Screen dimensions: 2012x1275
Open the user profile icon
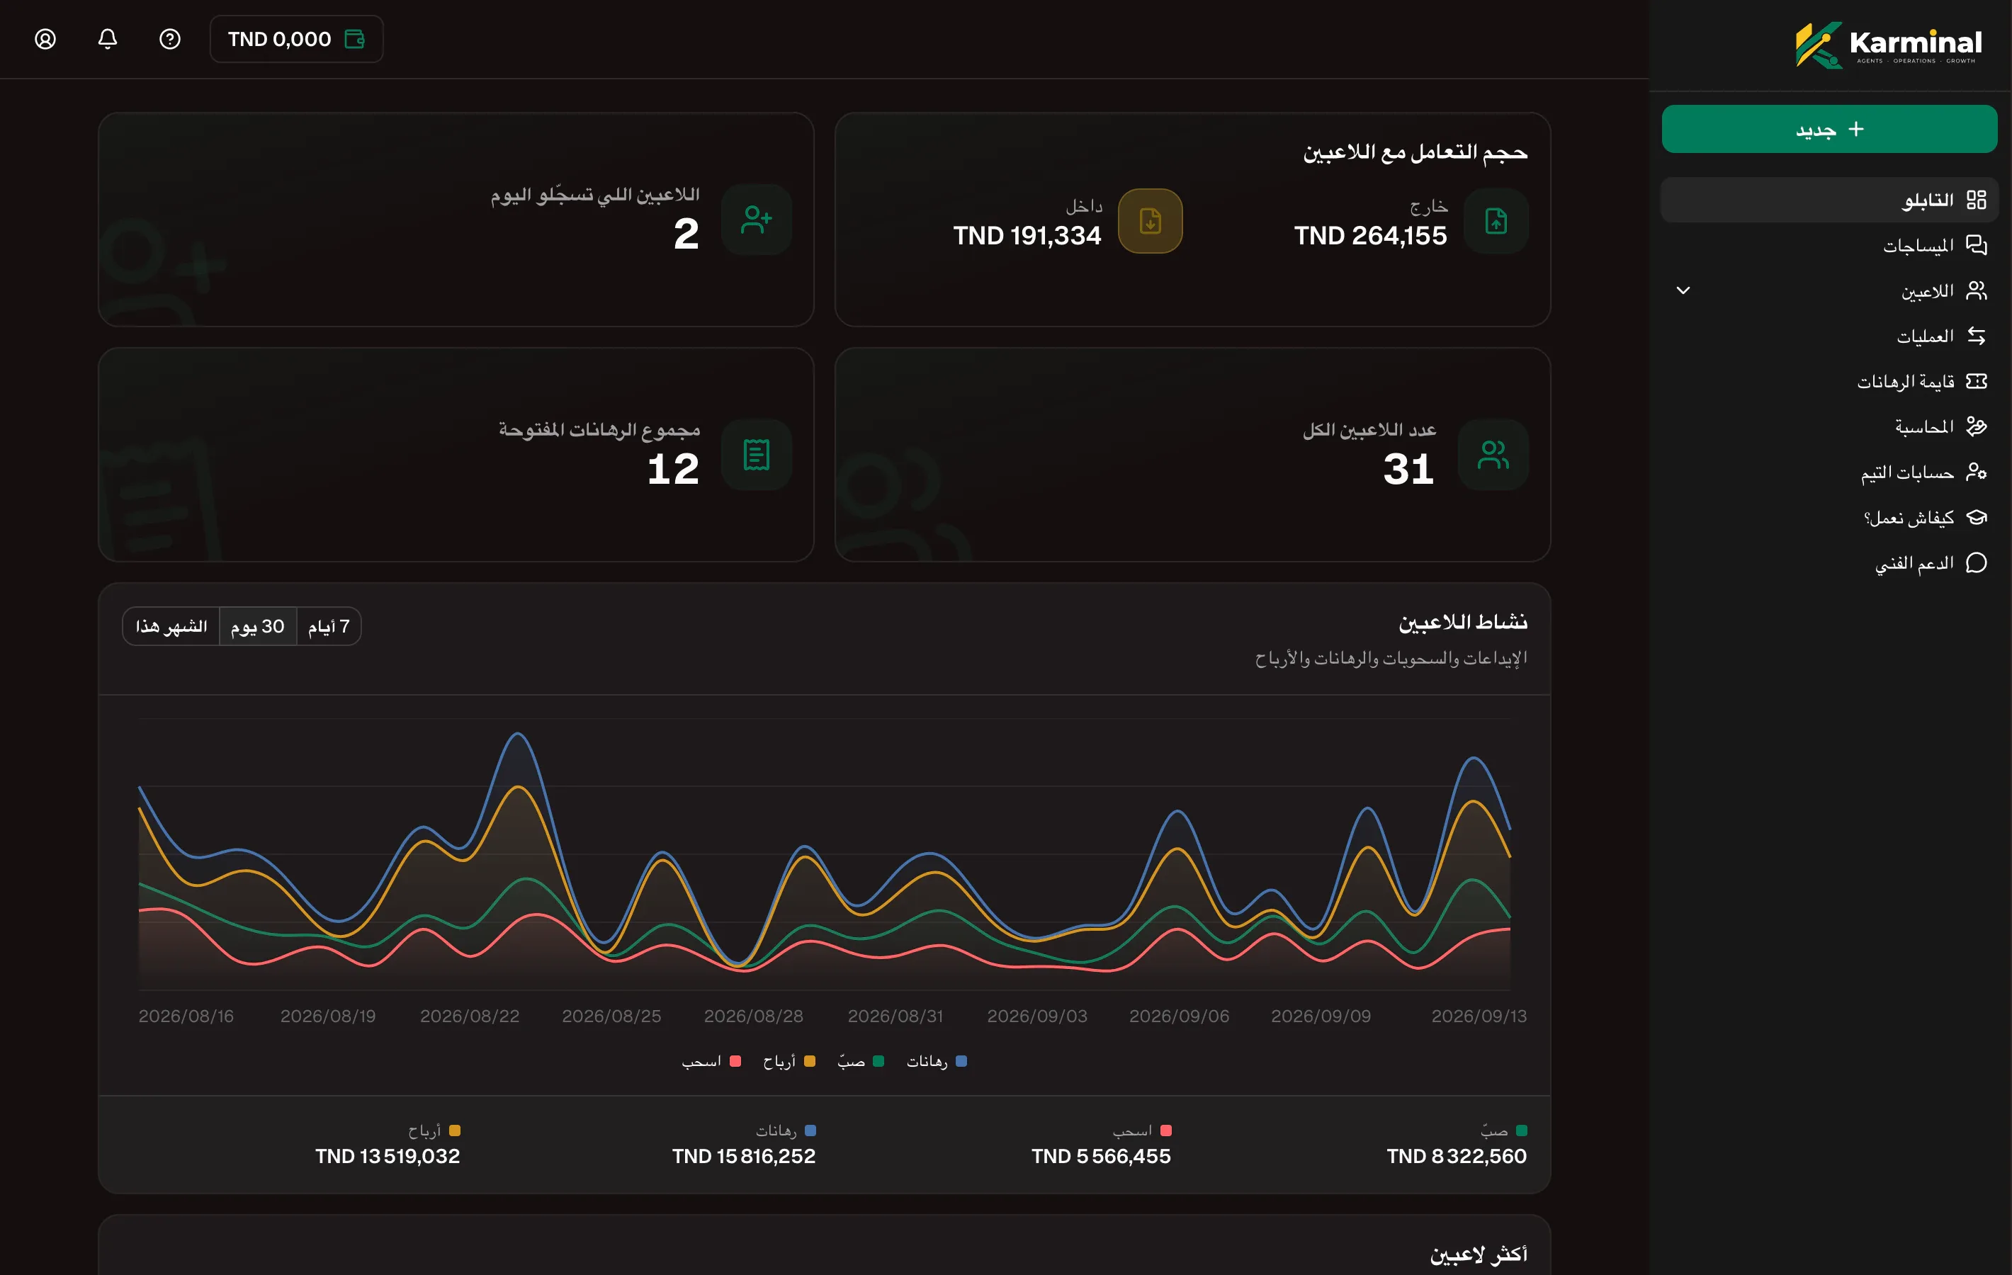[x=45, y=39]
